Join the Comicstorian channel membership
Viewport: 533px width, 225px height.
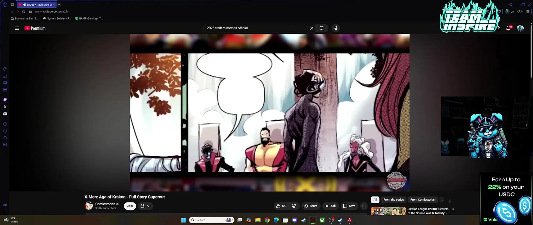click(130, 206)
